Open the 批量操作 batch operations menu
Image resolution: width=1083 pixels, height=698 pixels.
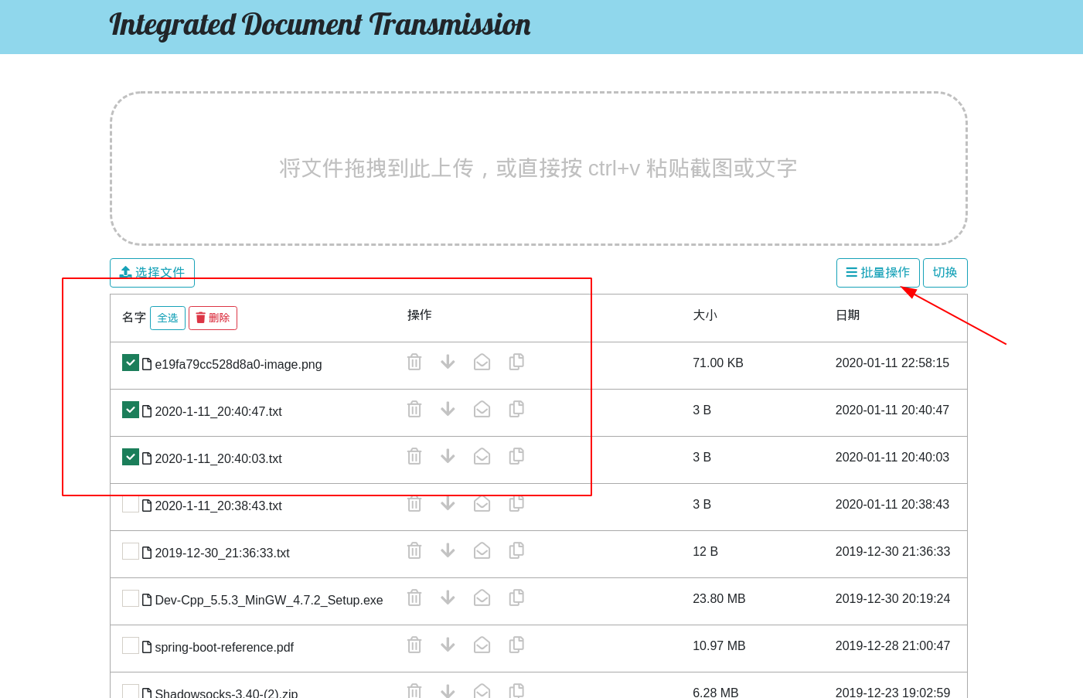[877, 273]
